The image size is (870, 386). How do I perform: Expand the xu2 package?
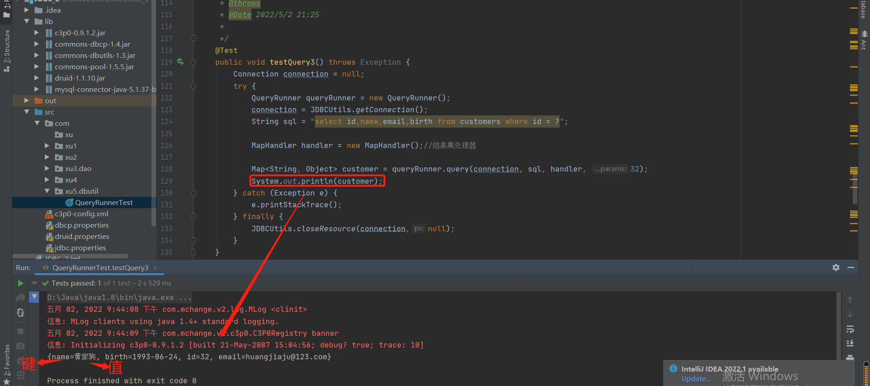[x=47, y=157]
